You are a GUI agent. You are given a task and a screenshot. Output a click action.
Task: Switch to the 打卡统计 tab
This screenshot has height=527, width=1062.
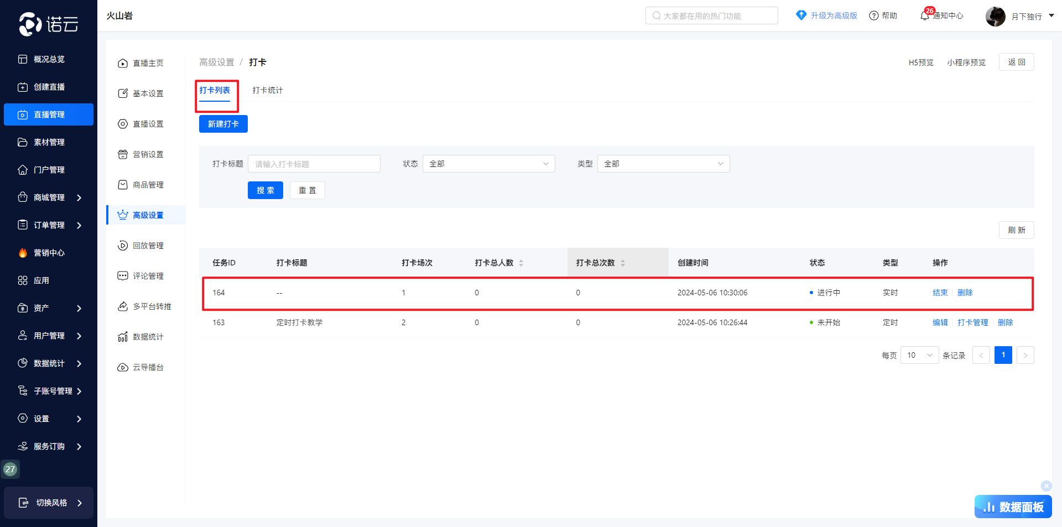268,90
